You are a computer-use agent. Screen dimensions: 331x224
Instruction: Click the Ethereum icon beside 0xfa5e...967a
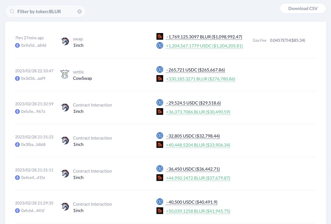(x=17, y=111)
